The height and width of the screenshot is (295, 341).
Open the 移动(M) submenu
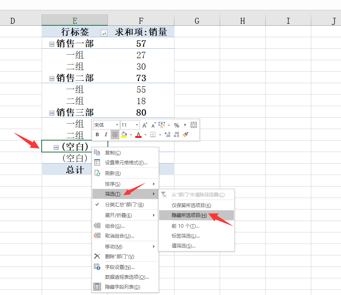[x=125, y=247]
